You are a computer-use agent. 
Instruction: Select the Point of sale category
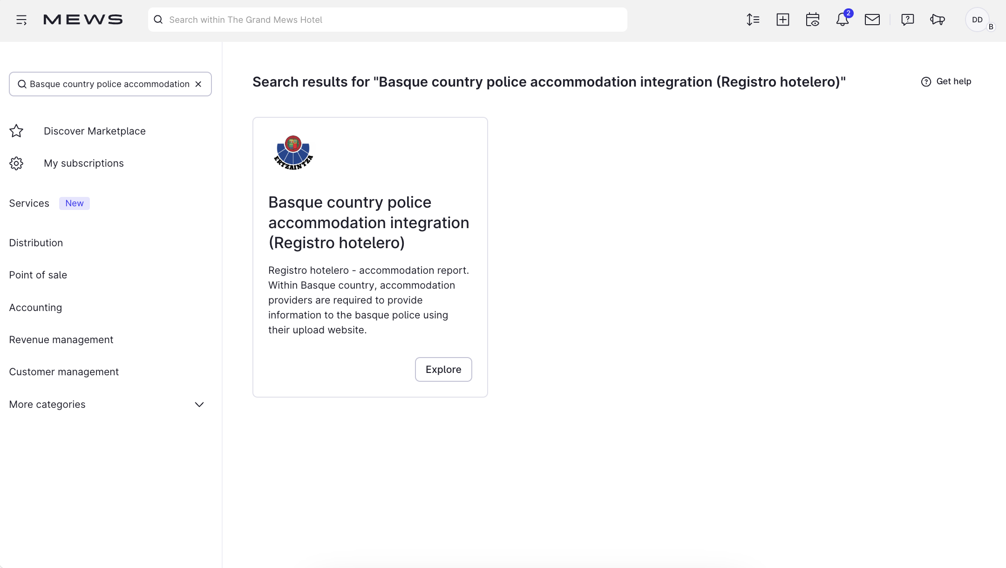[38, 275]
